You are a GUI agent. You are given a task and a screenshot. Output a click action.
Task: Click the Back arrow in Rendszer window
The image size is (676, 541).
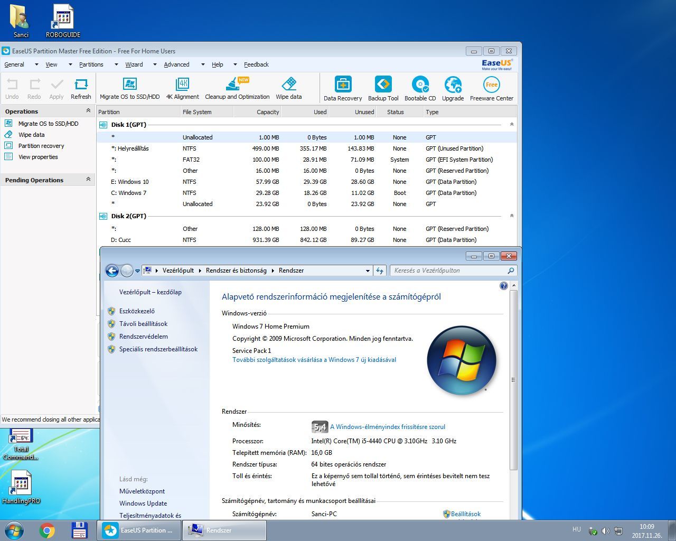coord(112,270)
